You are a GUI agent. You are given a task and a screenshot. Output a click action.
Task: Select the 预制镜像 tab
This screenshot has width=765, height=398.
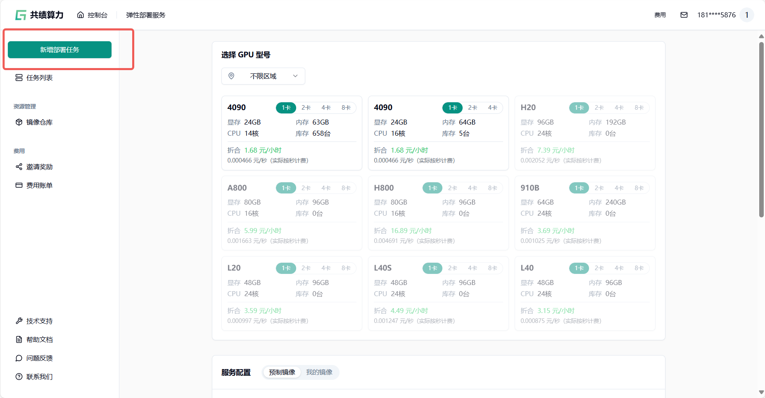click(x=282, y=372)
